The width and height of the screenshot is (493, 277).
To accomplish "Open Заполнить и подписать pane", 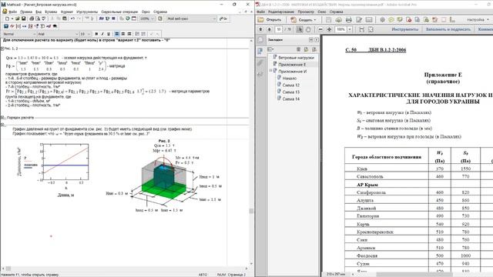I will (448, 29).
